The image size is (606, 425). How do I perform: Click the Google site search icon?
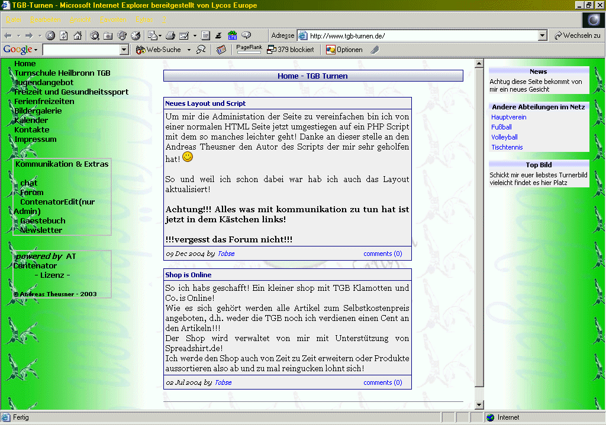point(201,50)
